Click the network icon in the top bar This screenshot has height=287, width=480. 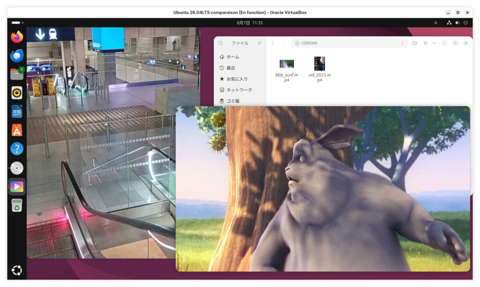click(x=449, y=22)
